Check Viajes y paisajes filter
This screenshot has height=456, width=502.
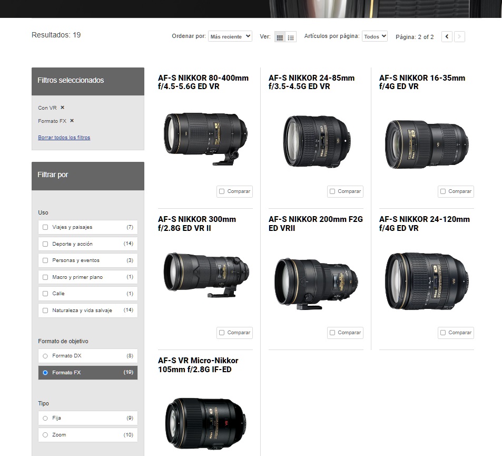pos(45,227)
